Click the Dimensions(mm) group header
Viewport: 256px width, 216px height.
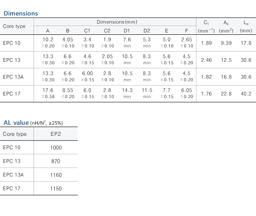click(117, 22)
